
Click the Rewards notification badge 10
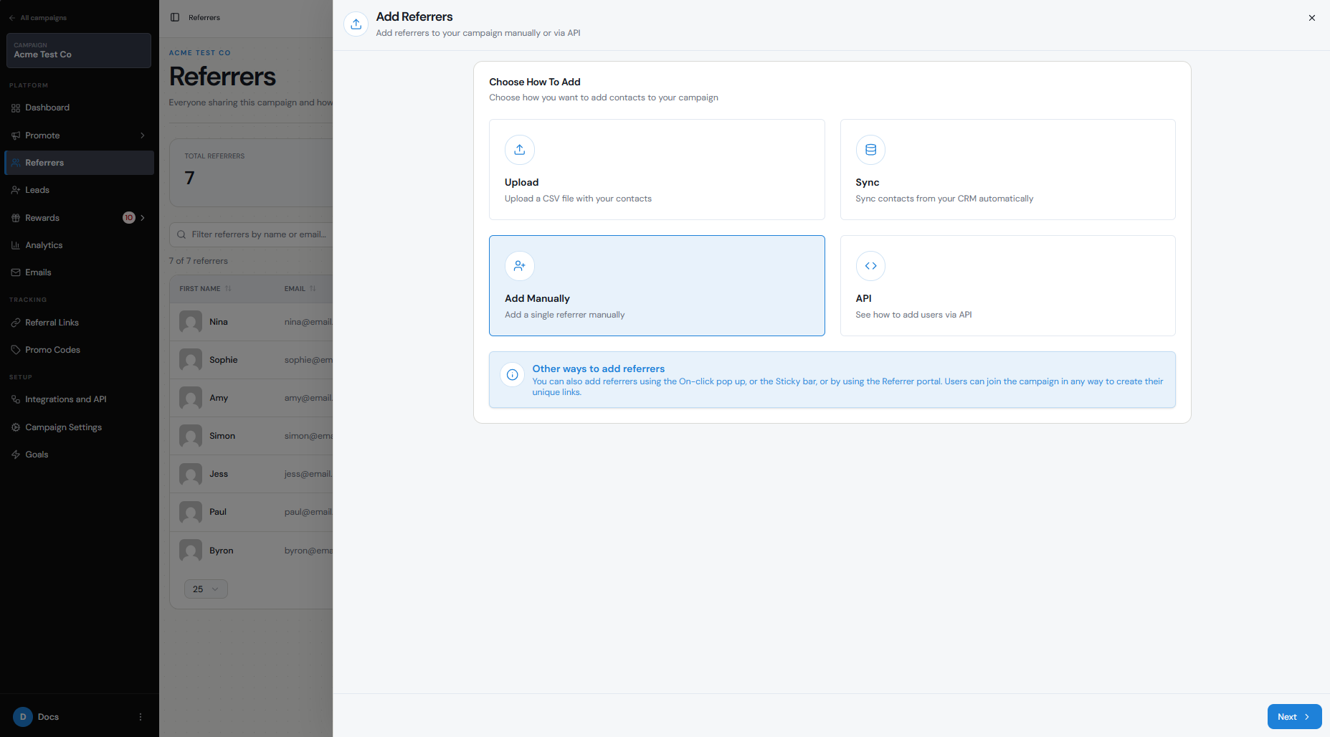[x=129, y=218]
